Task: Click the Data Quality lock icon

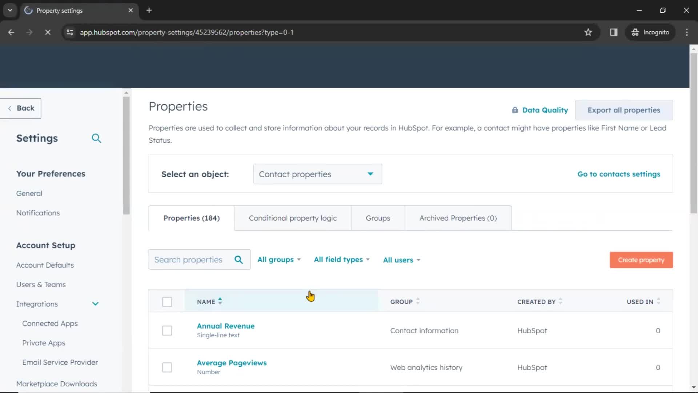Action: pyautogui.click(x=515, y=110)
